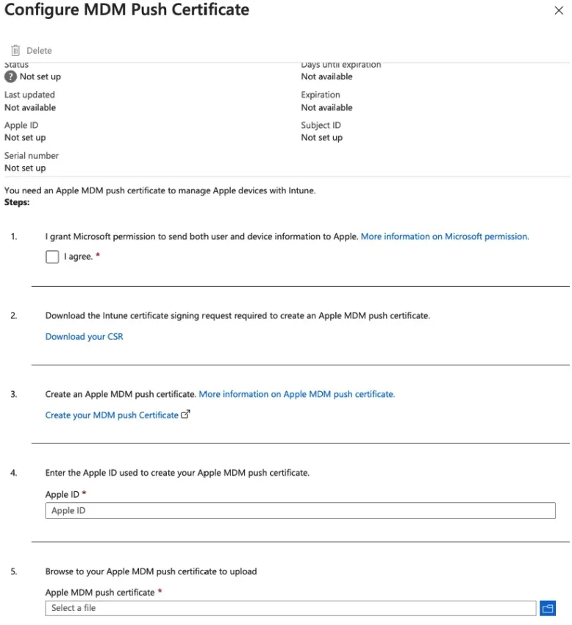Follow the Create your MDM push Certificate link
572x625 pixels.
point(112,415)
